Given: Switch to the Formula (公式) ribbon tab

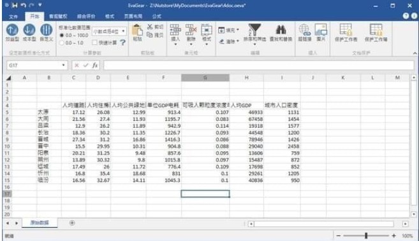Looking at the screenshot, I should (157, 17).
